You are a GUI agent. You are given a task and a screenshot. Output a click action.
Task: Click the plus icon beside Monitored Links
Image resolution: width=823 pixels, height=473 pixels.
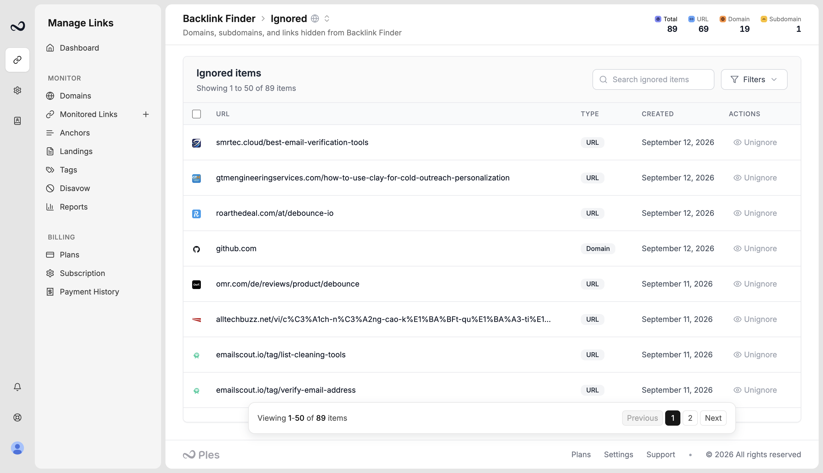[x=146, y=114]
